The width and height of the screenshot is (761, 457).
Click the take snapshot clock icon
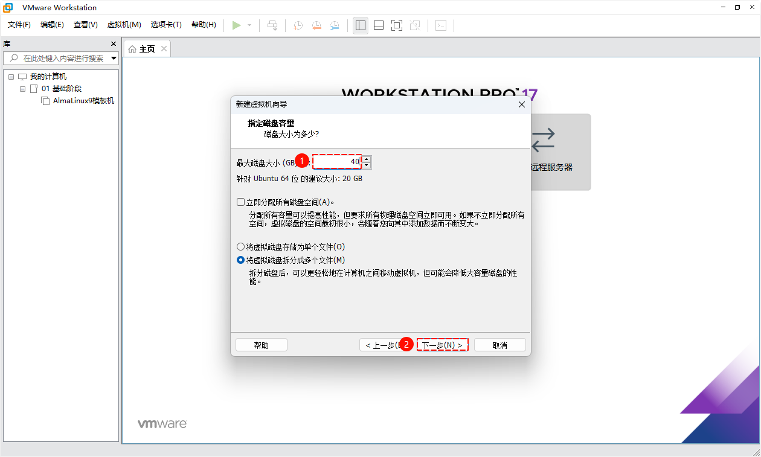298,25
